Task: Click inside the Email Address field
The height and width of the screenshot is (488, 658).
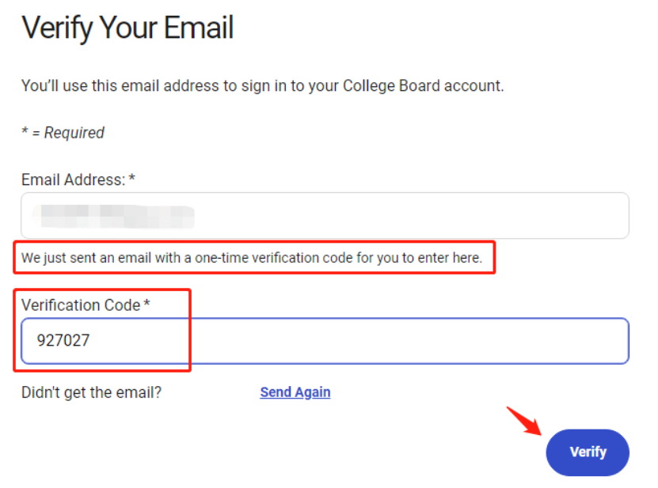Action: click(396, 215)
